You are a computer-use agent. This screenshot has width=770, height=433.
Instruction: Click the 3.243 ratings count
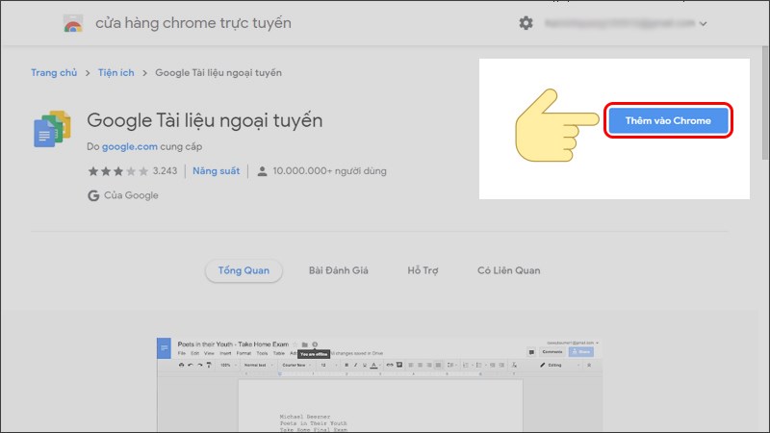pyautogui.click(x=165, y=171)
